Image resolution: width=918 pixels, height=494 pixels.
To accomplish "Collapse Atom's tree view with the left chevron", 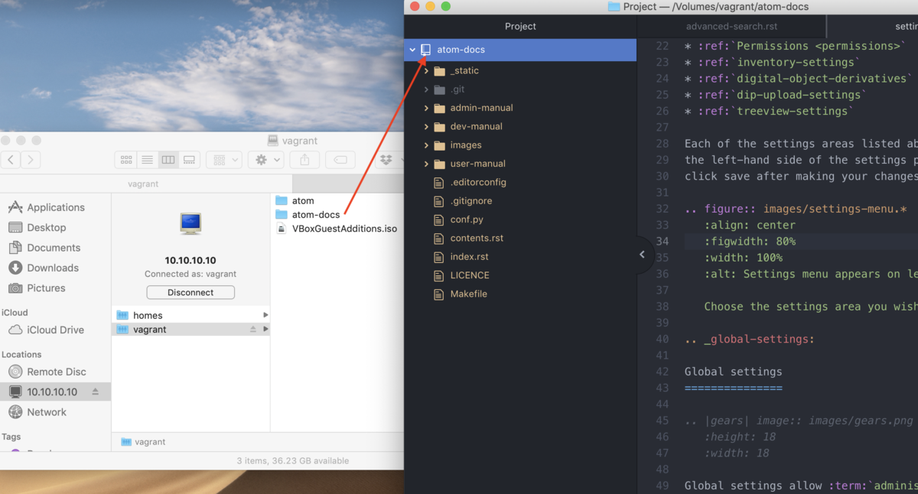I will click(642, 255).
